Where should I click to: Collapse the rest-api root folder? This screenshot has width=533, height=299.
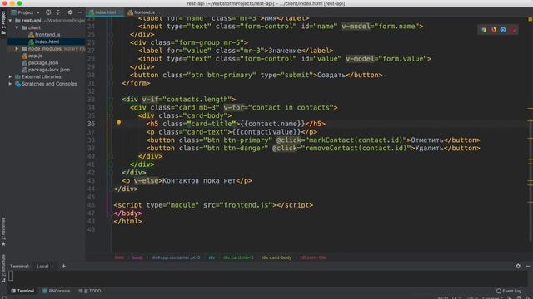click(11, 20)
